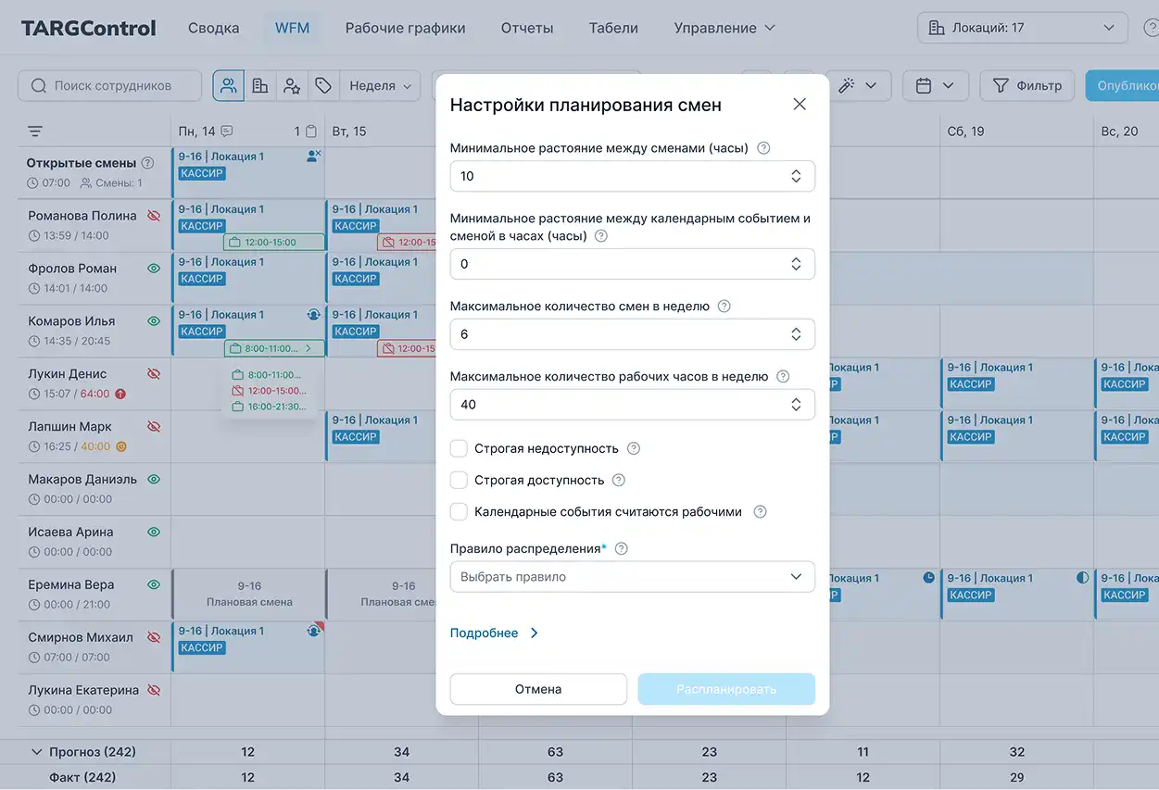The width and height of the screenshot is (1159, 790).
Task: Open comment icon on Пн, 14 header
Action: (x=227, y=132)
